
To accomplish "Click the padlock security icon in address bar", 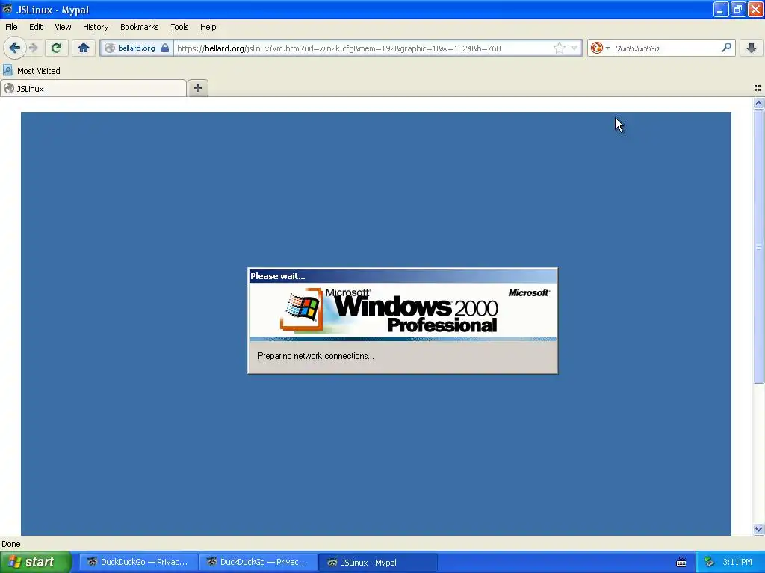I will (x=165, y=48).
